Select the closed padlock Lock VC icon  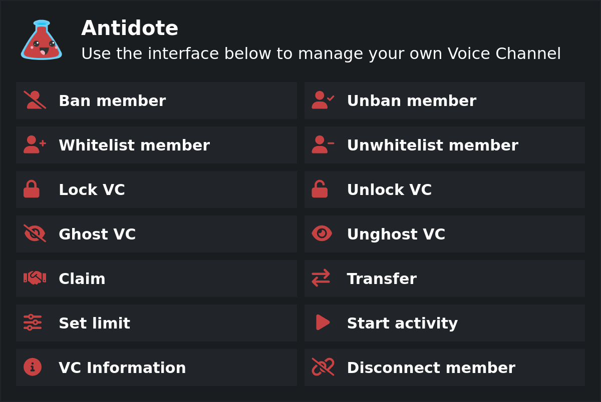click(x=33, y=189)
